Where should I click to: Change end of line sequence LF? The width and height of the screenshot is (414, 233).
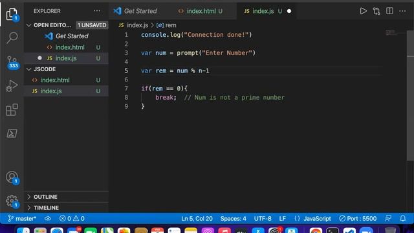tap(283, 219)
